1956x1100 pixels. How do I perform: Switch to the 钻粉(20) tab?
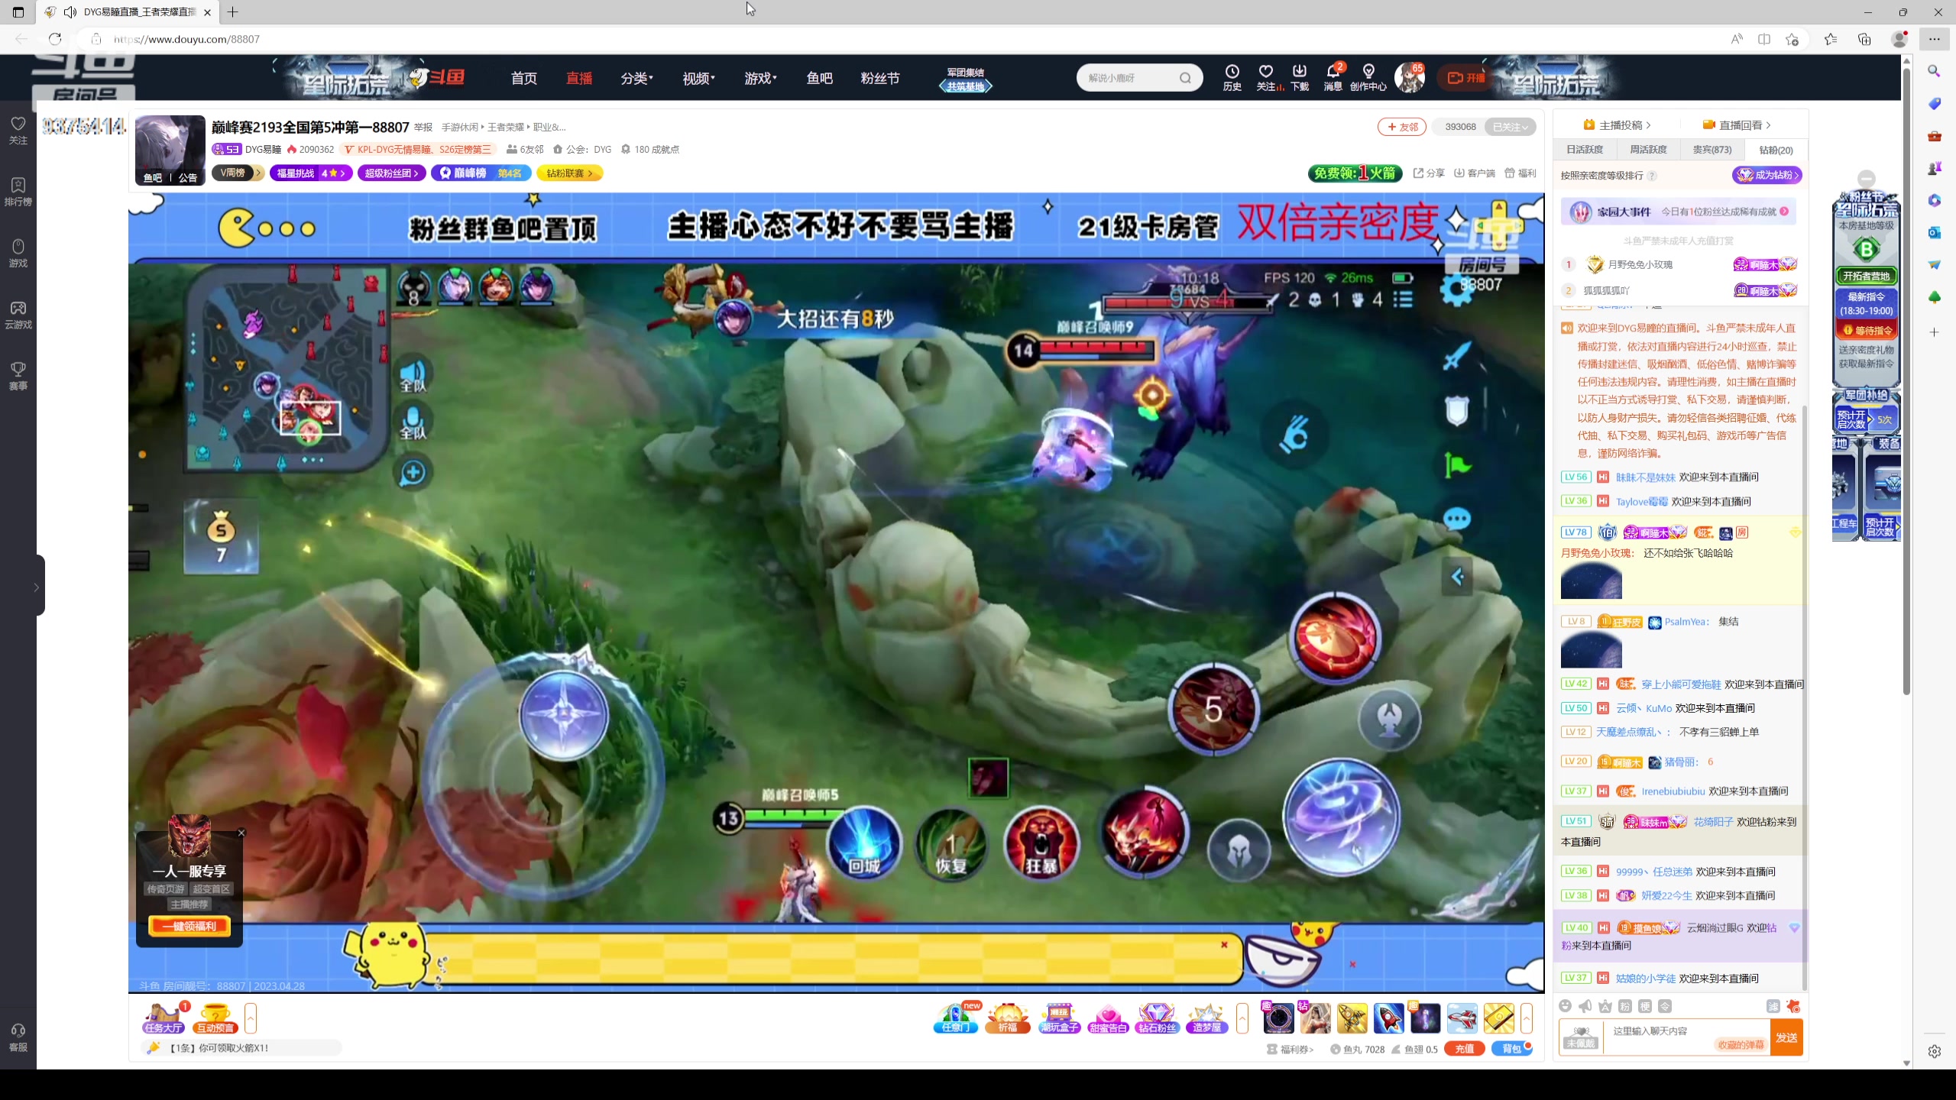1775,150
